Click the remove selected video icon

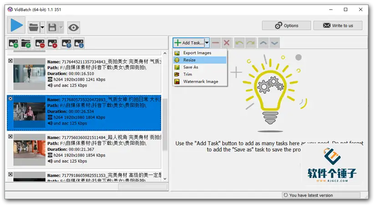[40, 43]
